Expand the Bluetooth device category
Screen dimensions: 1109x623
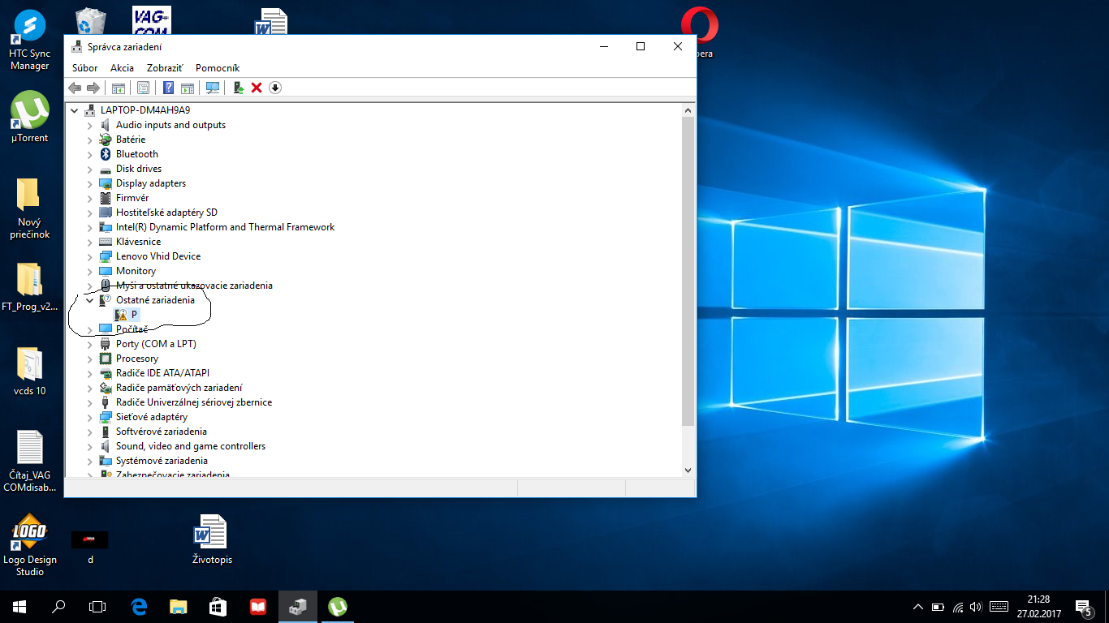[90, 154]
